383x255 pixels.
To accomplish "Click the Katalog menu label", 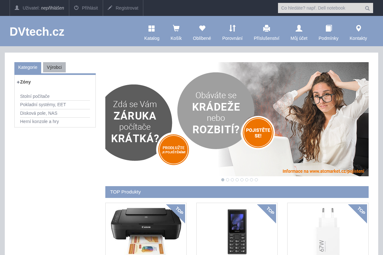I will pos(152,38).
